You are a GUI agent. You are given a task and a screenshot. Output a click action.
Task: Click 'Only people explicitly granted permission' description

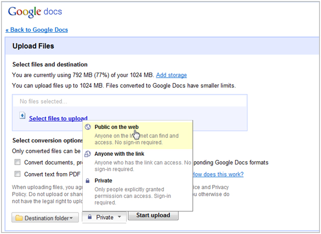(133, 196)
